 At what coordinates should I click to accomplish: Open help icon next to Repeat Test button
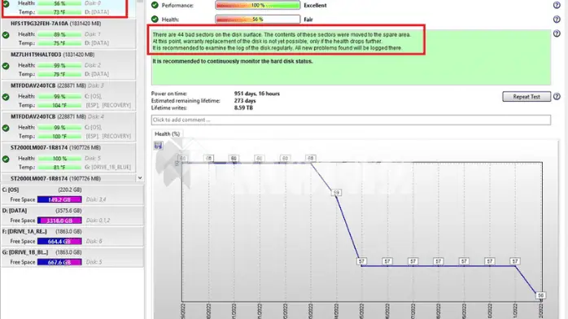(557, 96)
